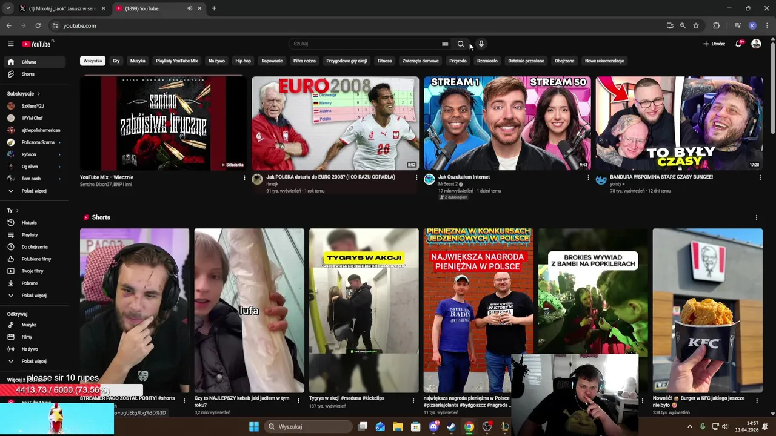
Task: Click the system tray microphone indicator
Action: click(x=703, y=426)
